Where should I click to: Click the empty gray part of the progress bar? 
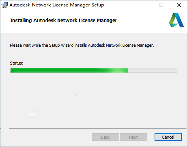[x=152, y=70]
